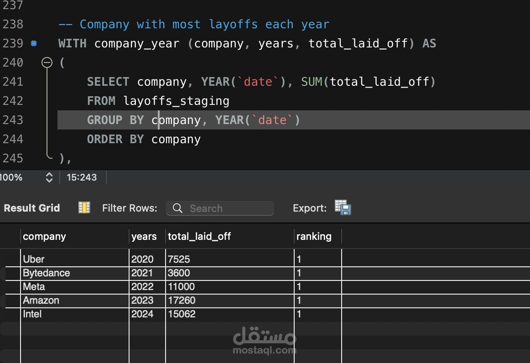Image resolution: width=530 pixels, height=363 pixels.
Task: Select the 2021 year cell
Action: [147, 273]
